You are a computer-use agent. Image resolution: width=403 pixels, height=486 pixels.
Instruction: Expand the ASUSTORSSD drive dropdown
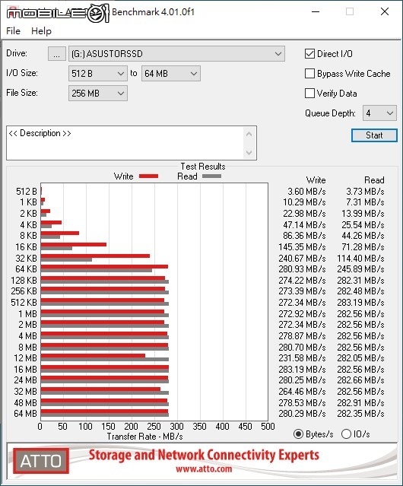pos(176,54)
